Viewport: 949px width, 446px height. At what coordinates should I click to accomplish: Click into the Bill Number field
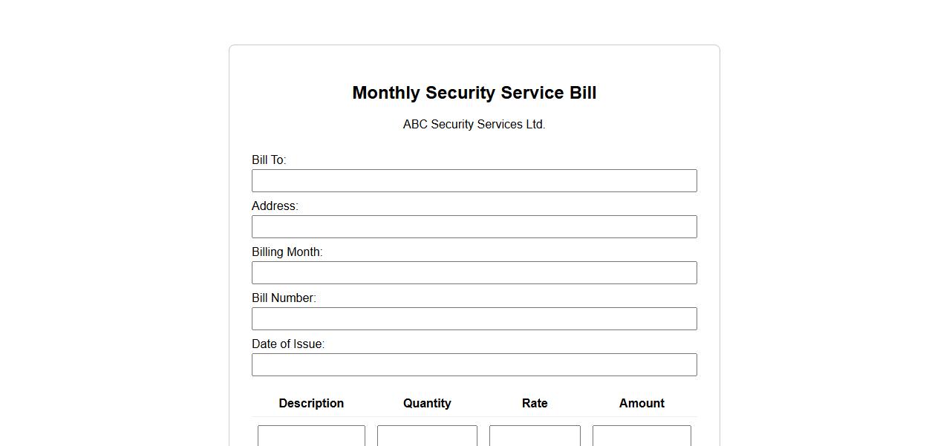[x=474, y=318]
